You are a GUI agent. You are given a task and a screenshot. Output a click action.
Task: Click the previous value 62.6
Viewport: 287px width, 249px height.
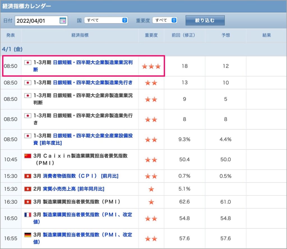coord(184,202)
